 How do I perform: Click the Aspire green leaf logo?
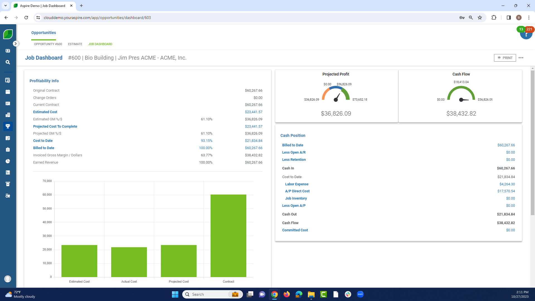click(x=8, y=34)
